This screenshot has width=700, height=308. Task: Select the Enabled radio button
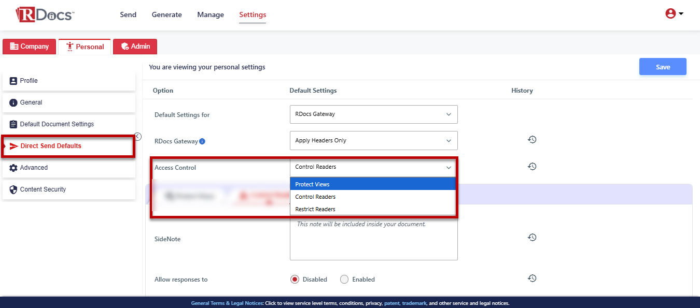[x=344, y=280]
